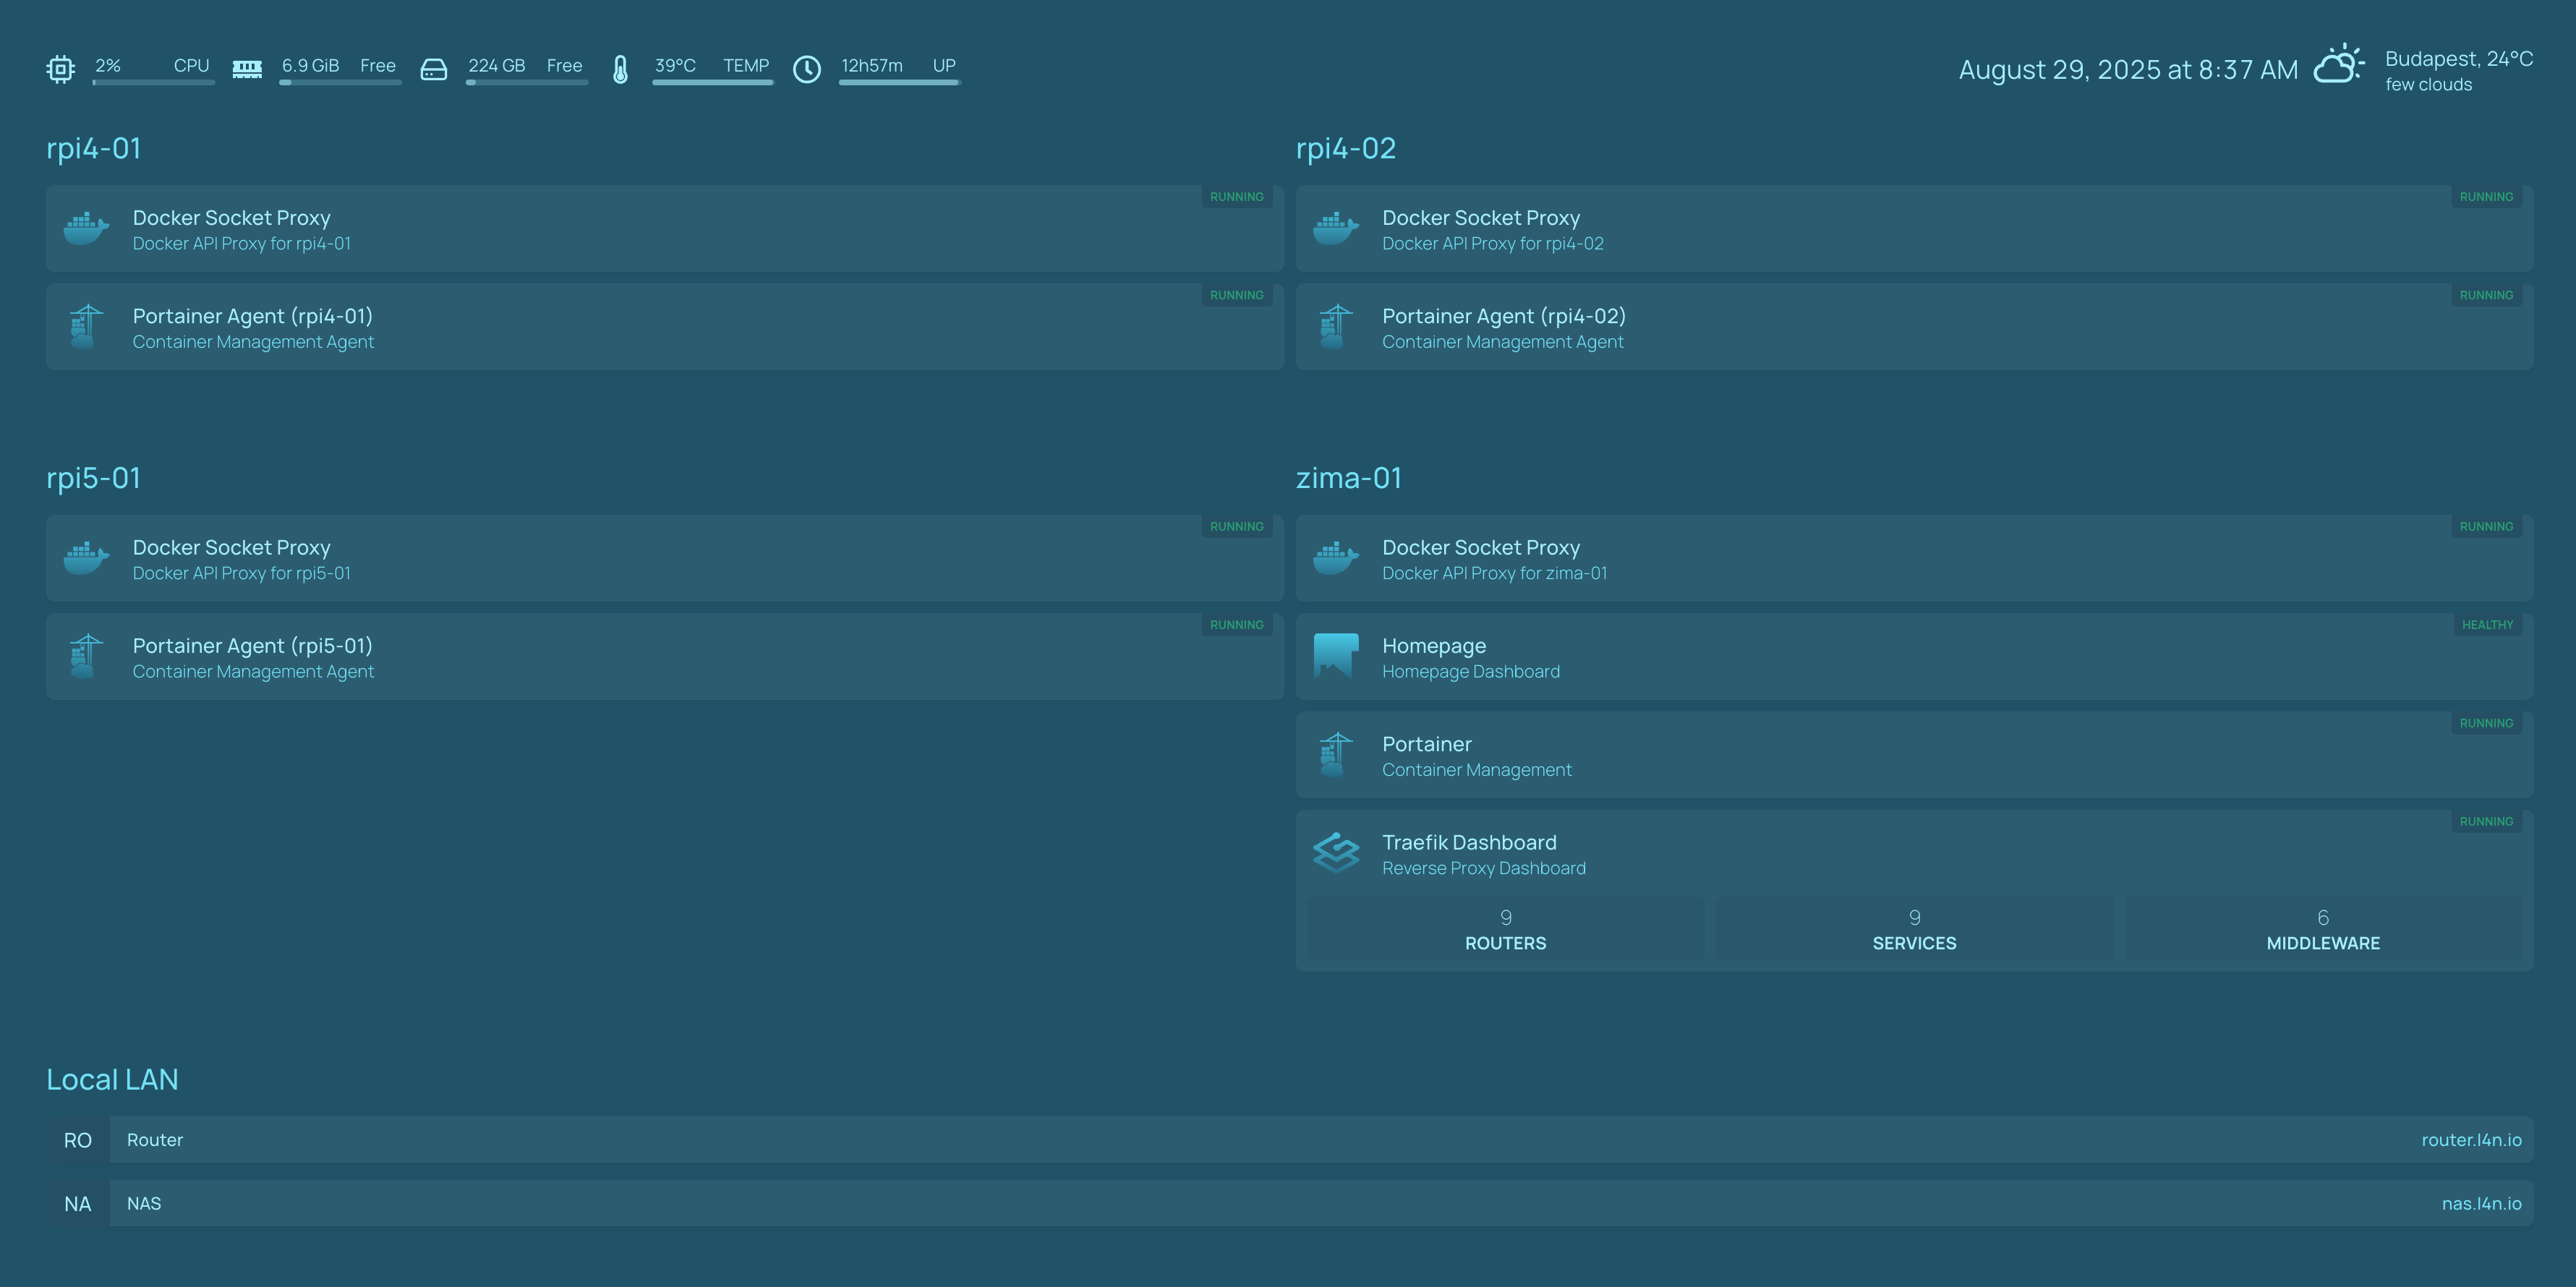This screenshot has height=1287, width=2576.
Task: Click the router.l4n.io address
Action: pos(2471,1140)
